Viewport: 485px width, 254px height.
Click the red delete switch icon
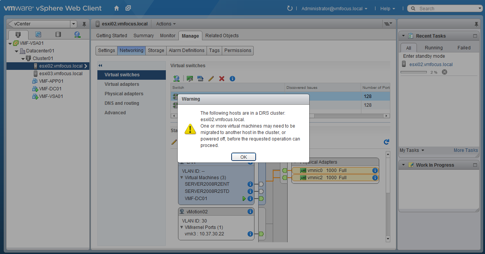[222, 79]
